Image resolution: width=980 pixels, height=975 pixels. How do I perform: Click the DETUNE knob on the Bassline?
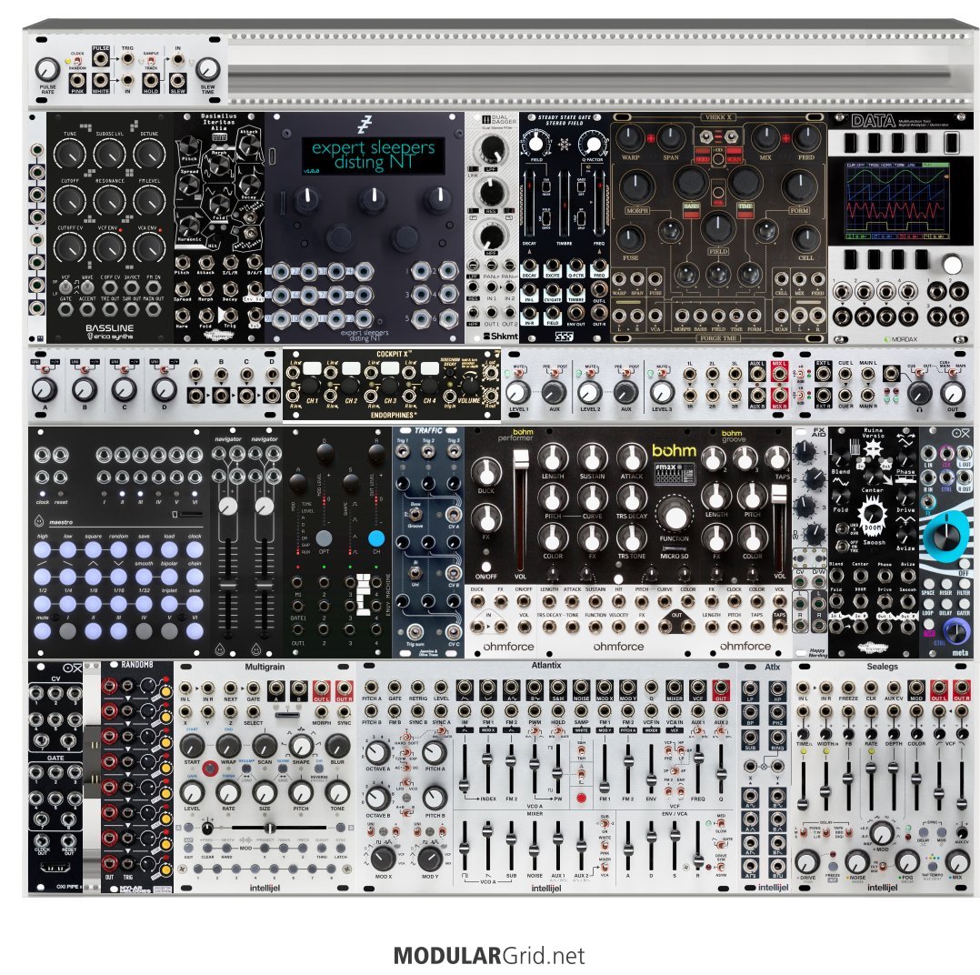click(149, 155)
